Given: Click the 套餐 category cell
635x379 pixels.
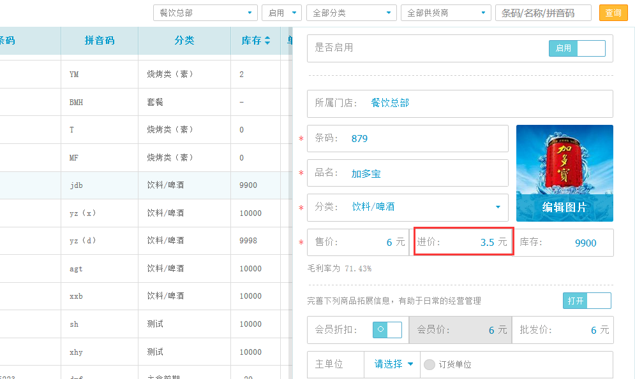Looking at the screenshot, I should tap(184, 102).
